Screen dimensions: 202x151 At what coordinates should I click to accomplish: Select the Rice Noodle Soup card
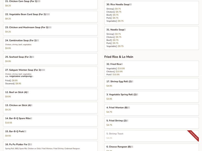tap(151, 13)
